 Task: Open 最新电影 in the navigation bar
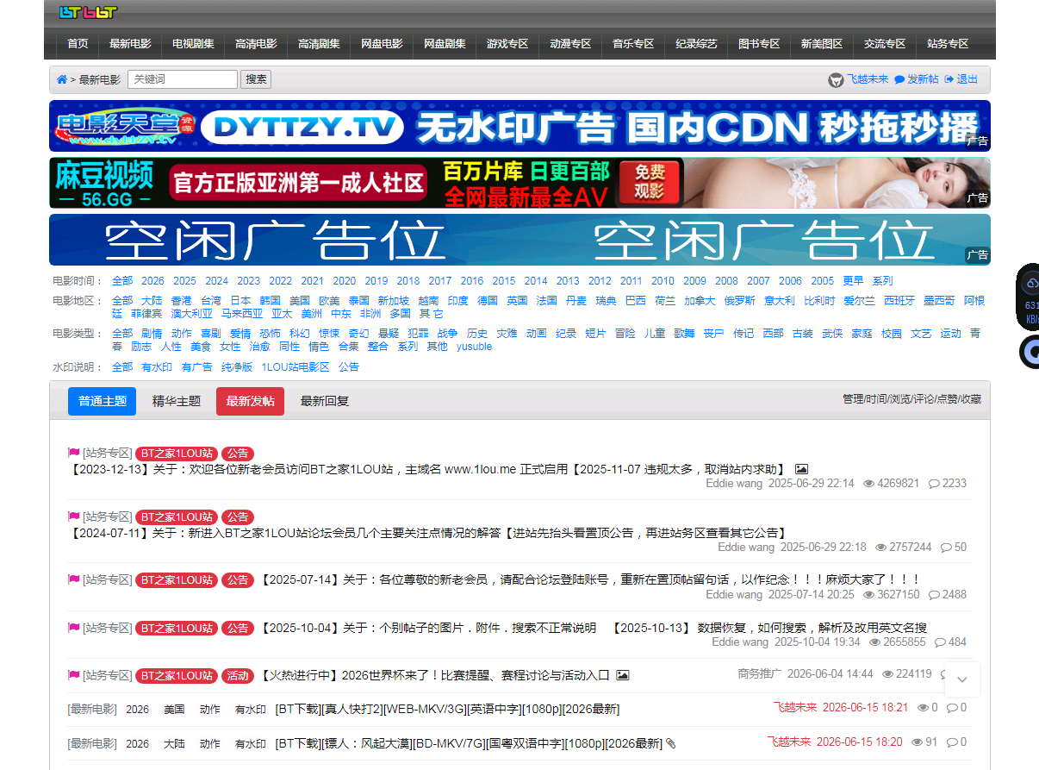coord(130,44)
